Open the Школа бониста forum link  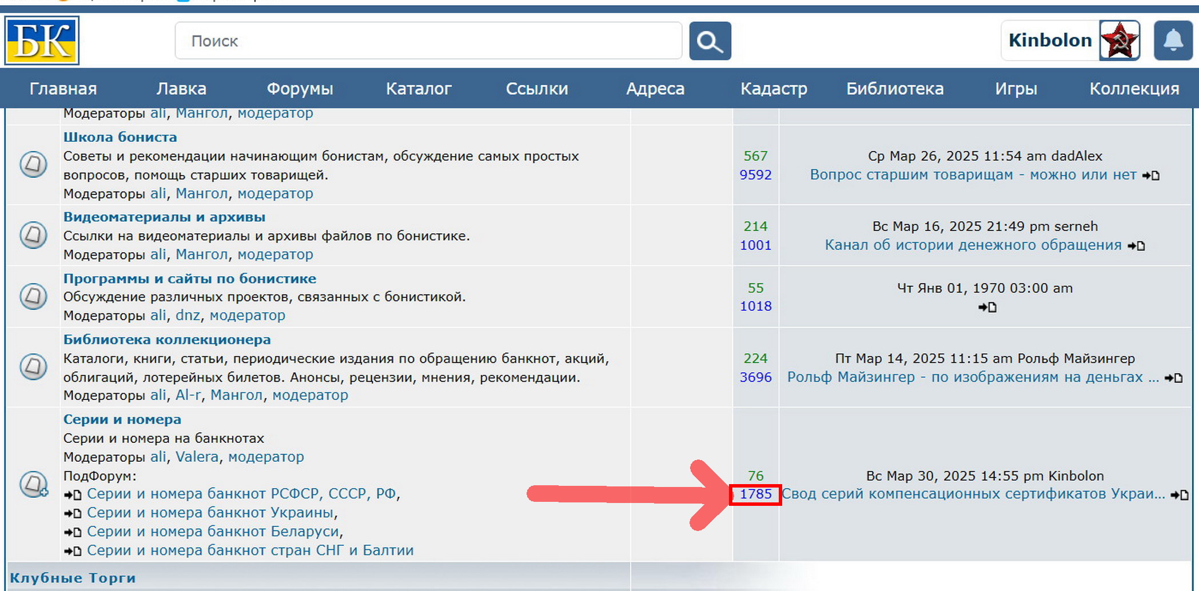click(120, 137)
